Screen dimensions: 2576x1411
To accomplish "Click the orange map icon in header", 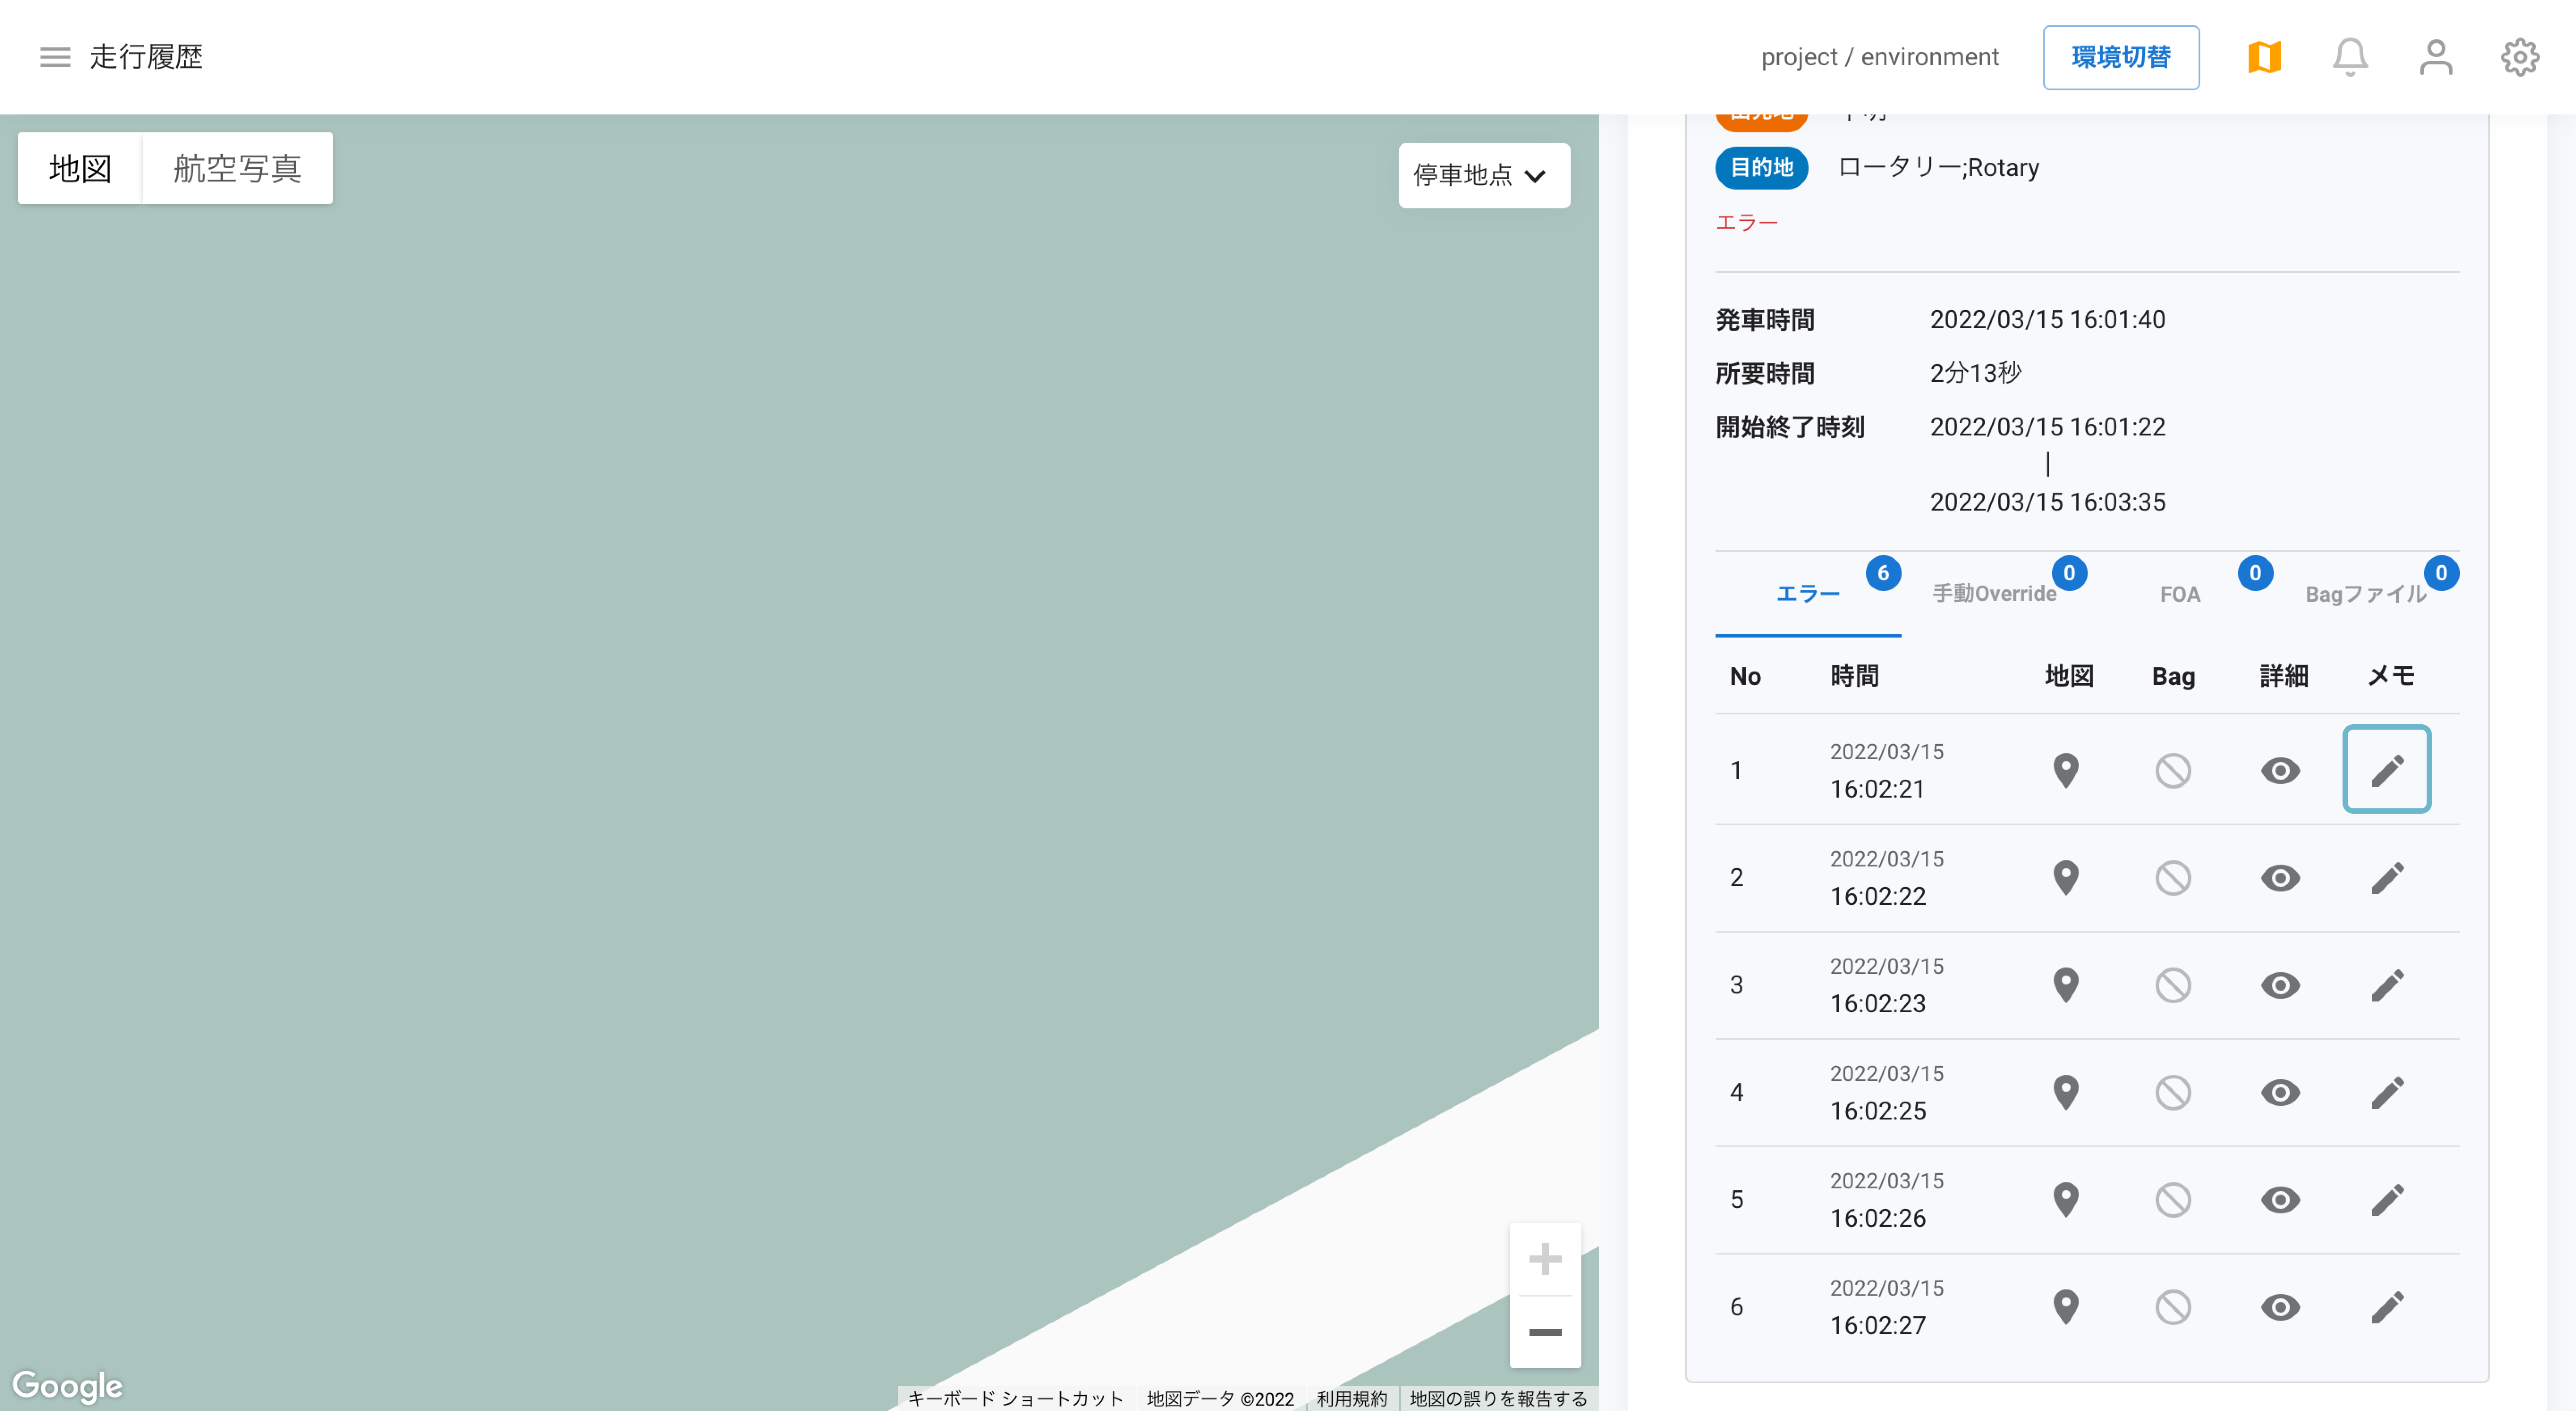I will click(2264, 57).
